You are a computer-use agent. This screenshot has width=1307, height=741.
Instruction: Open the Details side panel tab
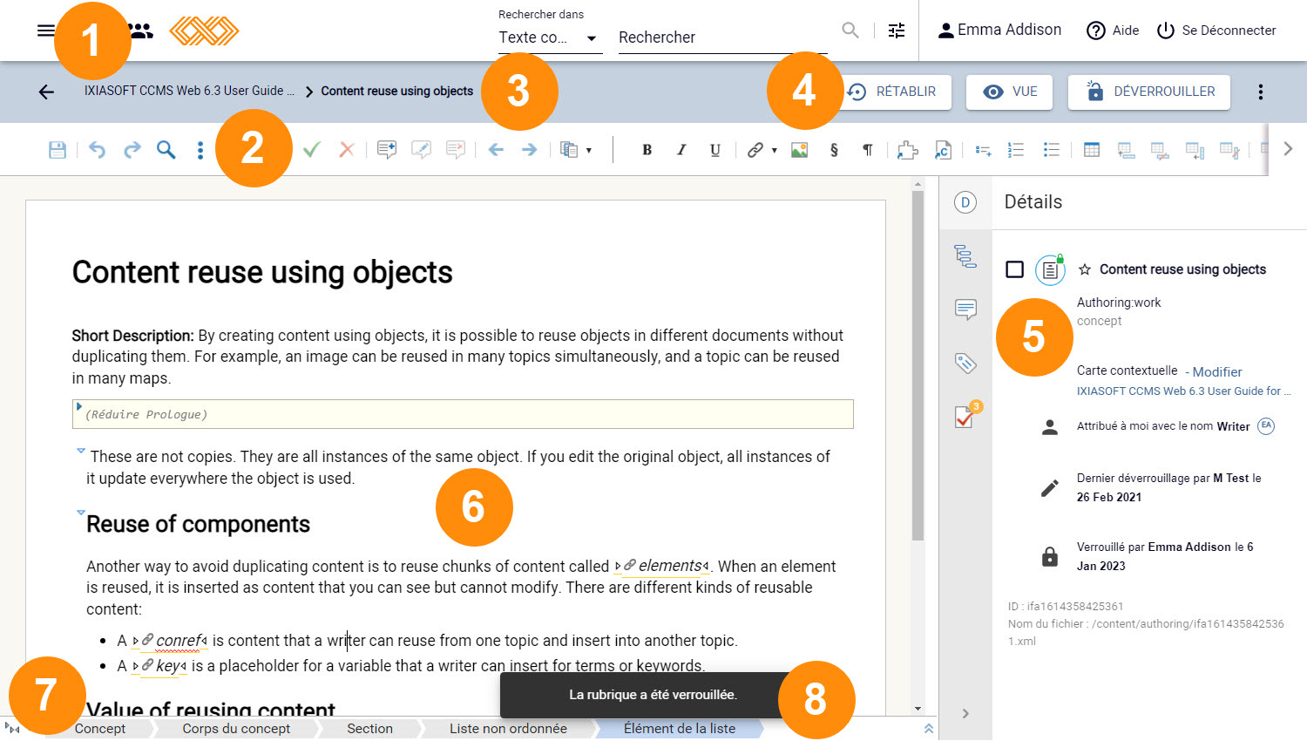pyautogui.click(x=965, y=202)
